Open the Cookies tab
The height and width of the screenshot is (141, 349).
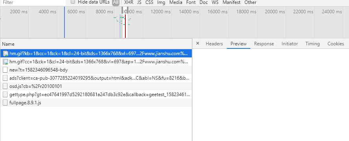pos(336,44)
